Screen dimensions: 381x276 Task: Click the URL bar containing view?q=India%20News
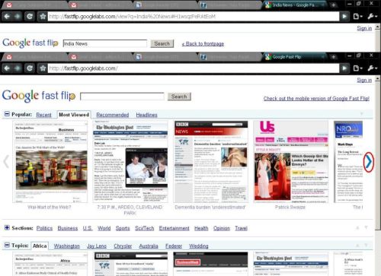click(193, 17)
